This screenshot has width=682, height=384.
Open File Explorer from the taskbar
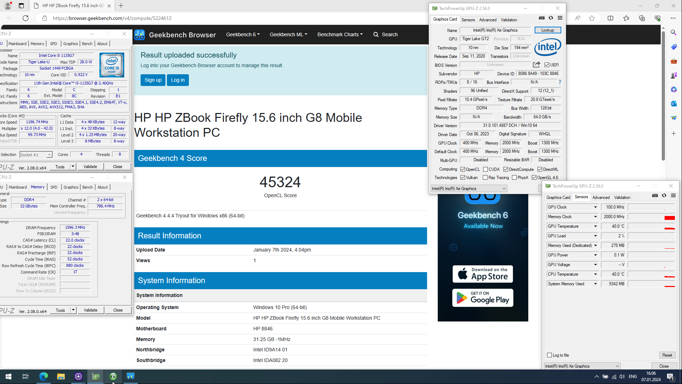pos(61,377)
